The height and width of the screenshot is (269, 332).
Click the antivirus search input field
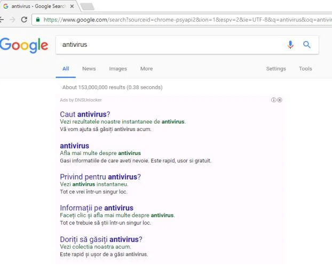click(169, 45)
